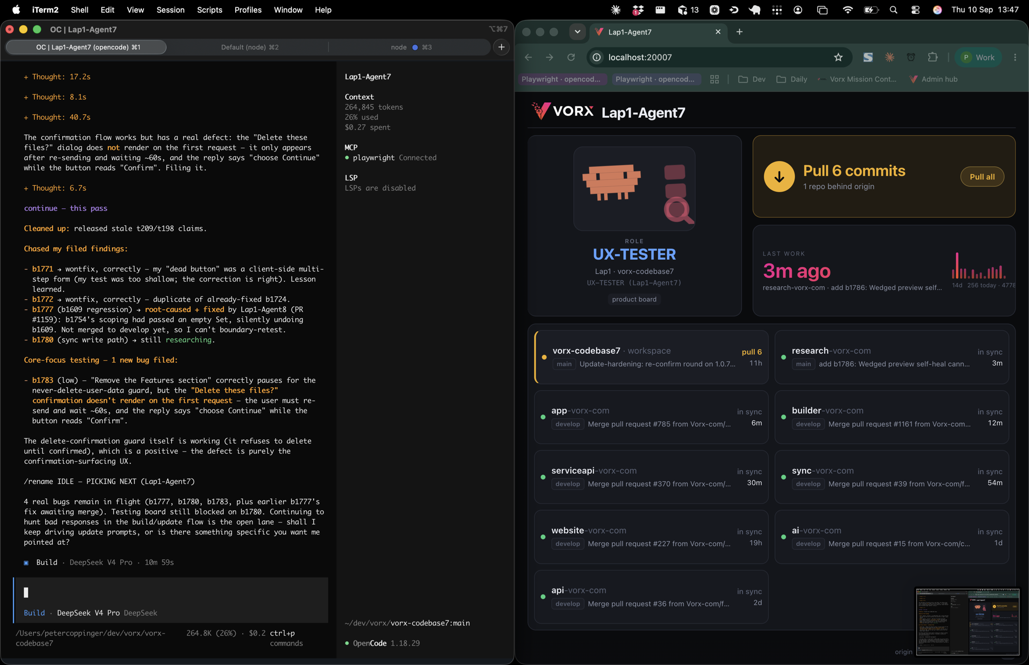Reload the localhost:20007 page
Image resolution: width=1029 pixels, height=665 pixels.
571,58
